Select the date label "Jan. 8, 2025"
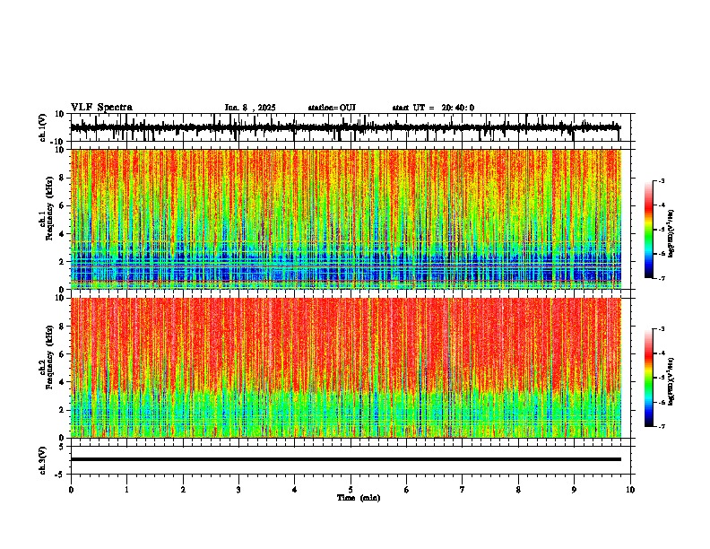 pyautogui.click(x=250, y=108)
